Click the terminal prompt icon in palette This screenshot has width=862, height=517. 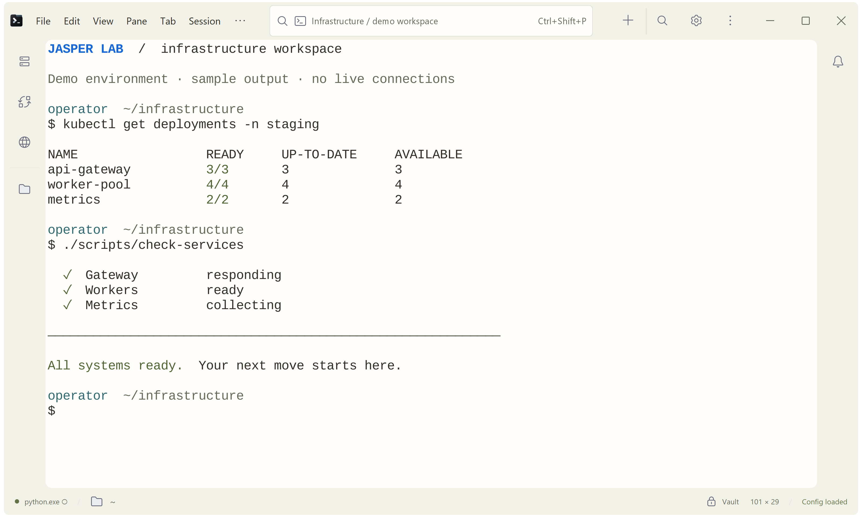[x=300, y=21]
